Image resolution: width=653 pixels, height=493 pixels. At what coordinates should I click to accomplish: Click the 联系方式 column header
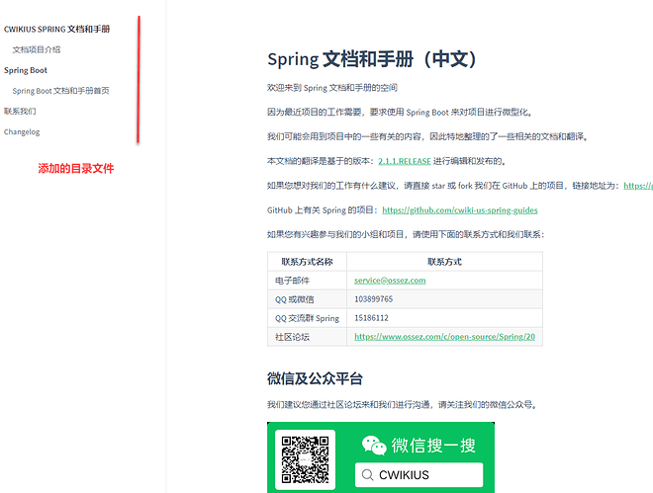[444, 262]
